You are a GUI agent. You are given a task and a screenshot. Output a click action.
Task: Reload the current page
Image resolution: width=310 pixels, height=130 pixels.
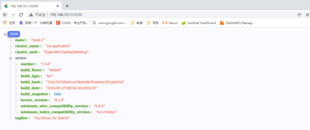(21, 15)
